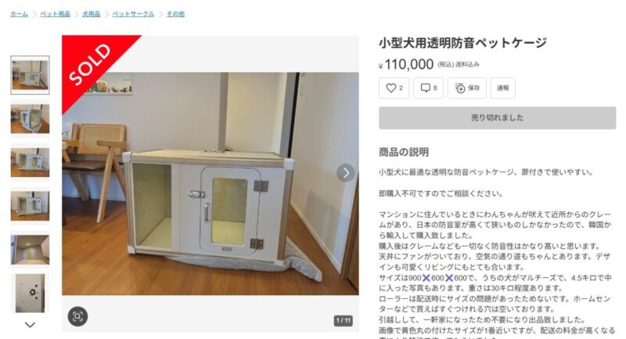Open ホーム breadcrumb link
Viewport: 626px width, 339px height.
tap(19, 14)
